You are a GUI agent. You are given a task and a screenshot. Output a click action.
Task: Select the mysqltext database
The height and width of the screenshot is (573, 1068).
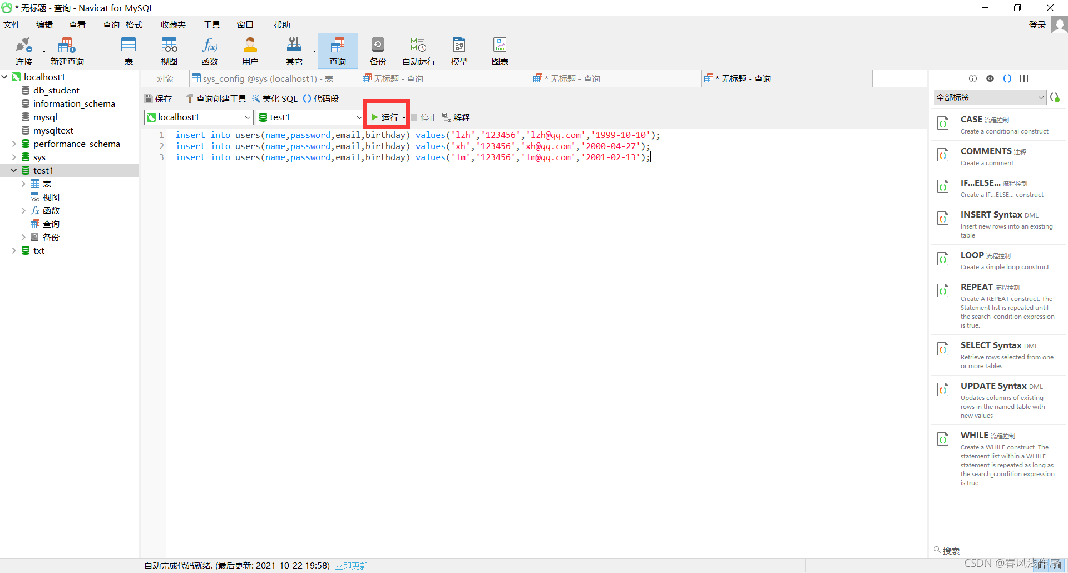coord(53,130)
